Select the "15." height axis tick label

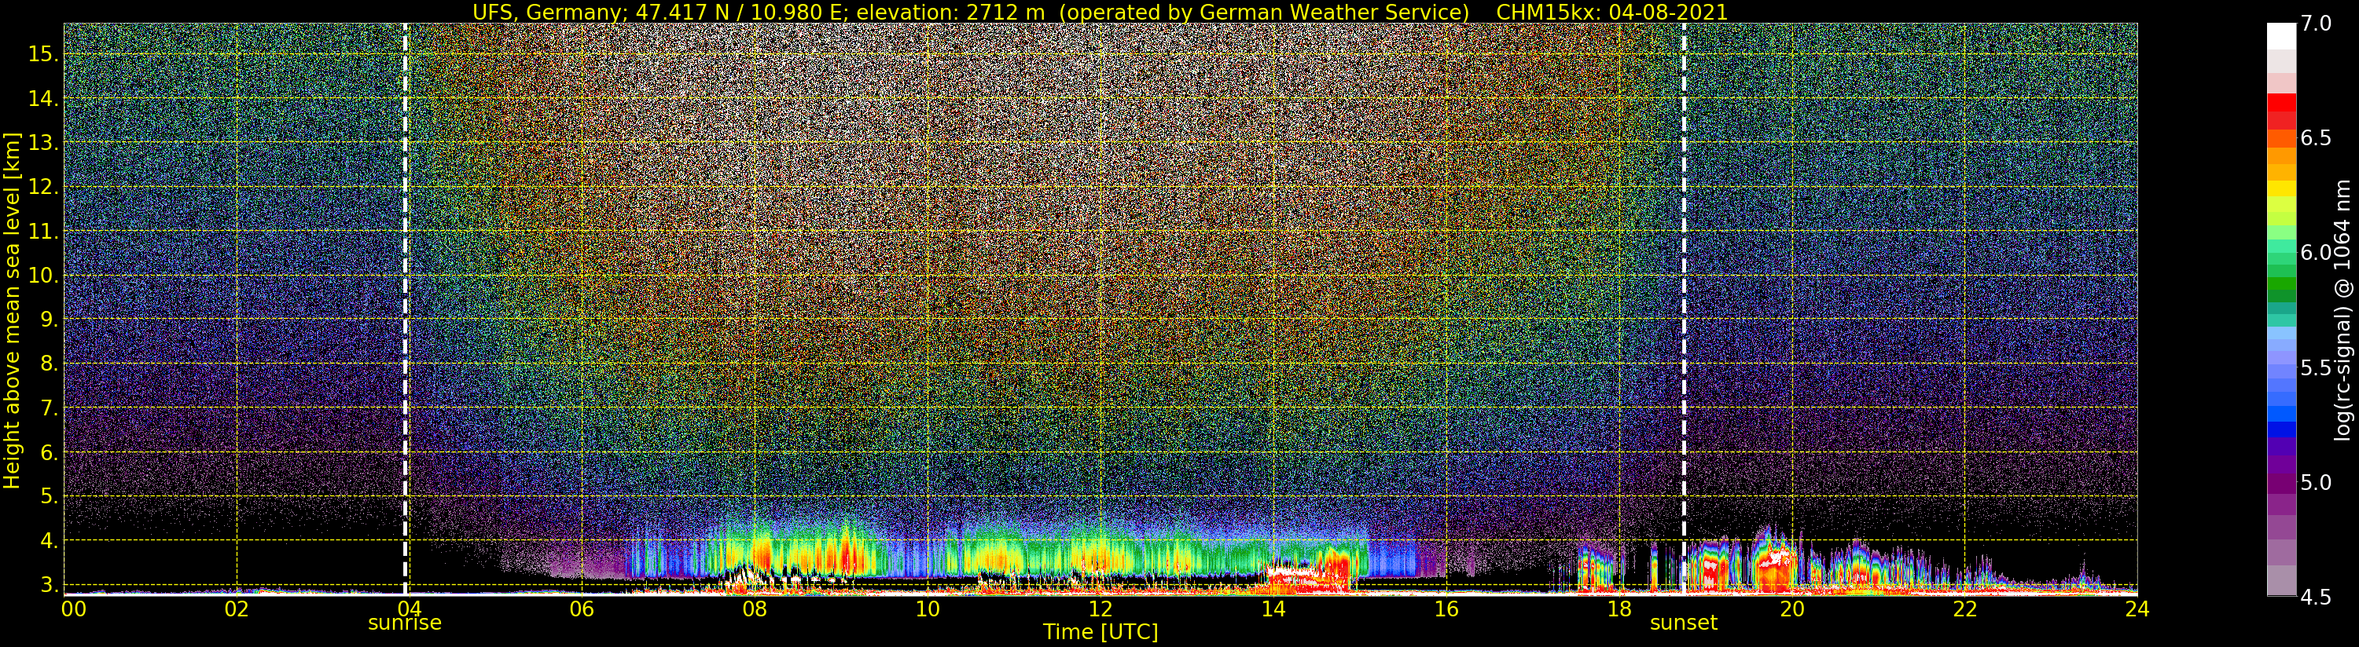point(44,54)
